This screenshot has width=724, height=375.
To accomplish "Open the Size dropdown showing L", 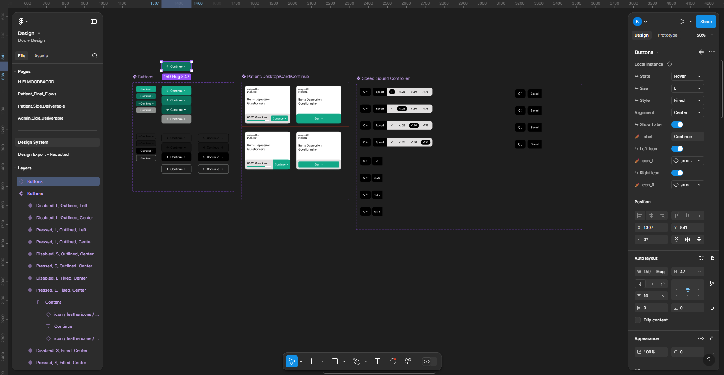I will point(687,88).
